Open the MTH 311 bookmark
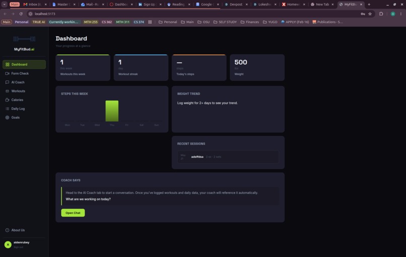Viewport: 406px width, 257px height. coord(122,22)
